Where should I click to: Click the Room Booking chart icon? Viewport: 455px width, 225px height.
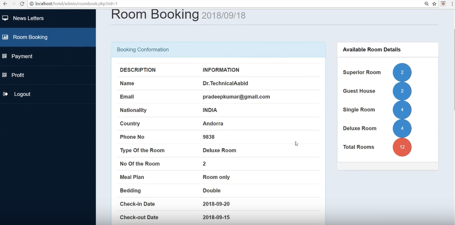point(5,37)
